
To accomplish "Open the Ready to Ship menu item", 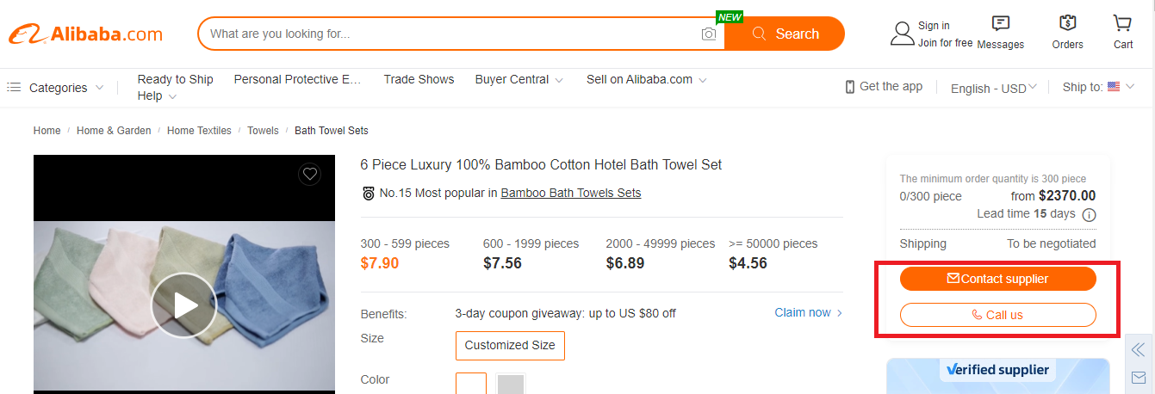I will [x=175, y=79].
